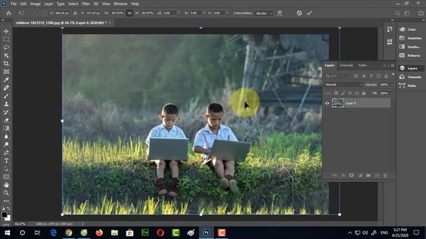Select the Horizontal Type tool
426x239 pixels.
(6, 161)
